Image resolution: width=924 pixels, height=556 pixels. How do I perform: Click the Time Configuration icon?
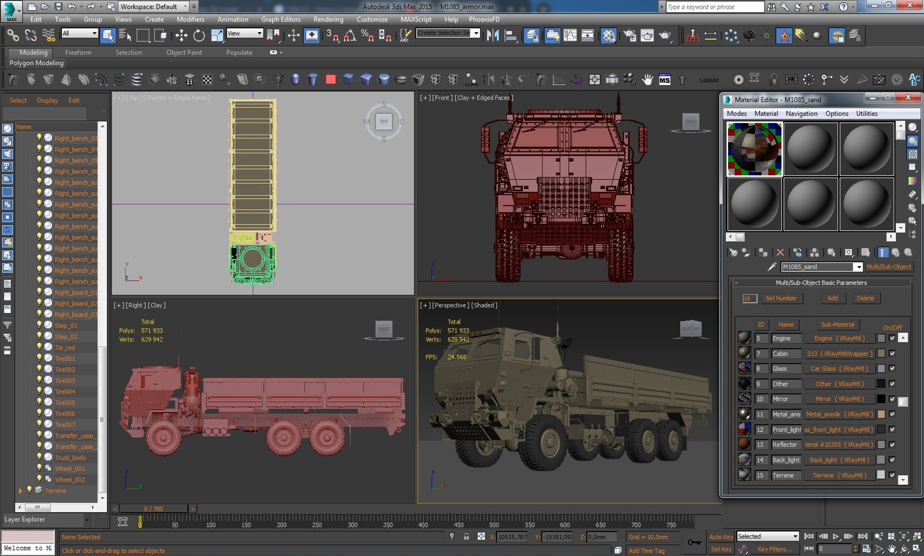[x=866, y=549]
